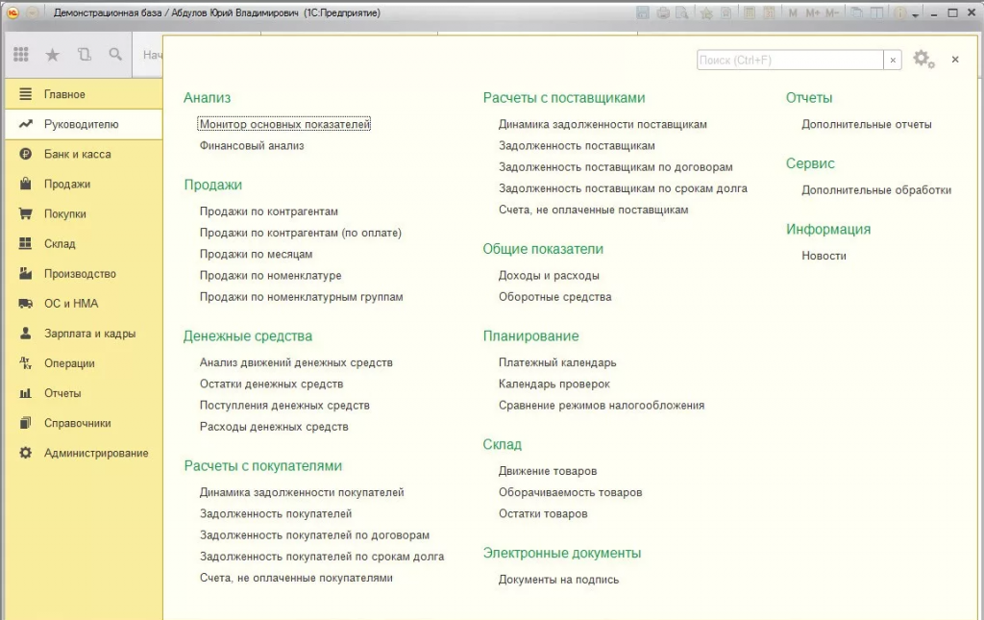This screenshot has height=620, width=984.
Task: Click the Администрирование gear icon
Action: (25, 453)
